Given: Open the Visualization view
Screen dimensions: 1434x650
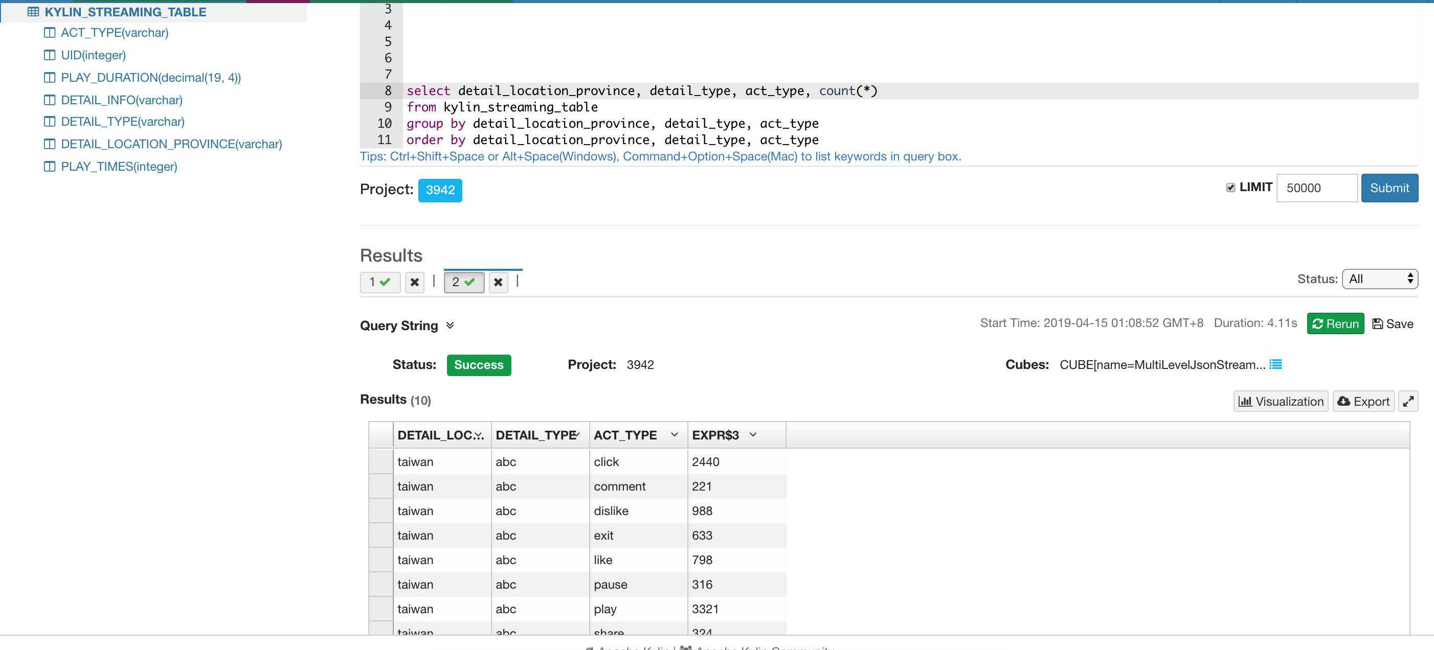Looking at the screenshot, I should (1281, 402).
